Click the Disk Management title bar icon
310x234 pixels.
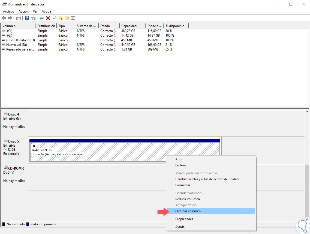4,4
